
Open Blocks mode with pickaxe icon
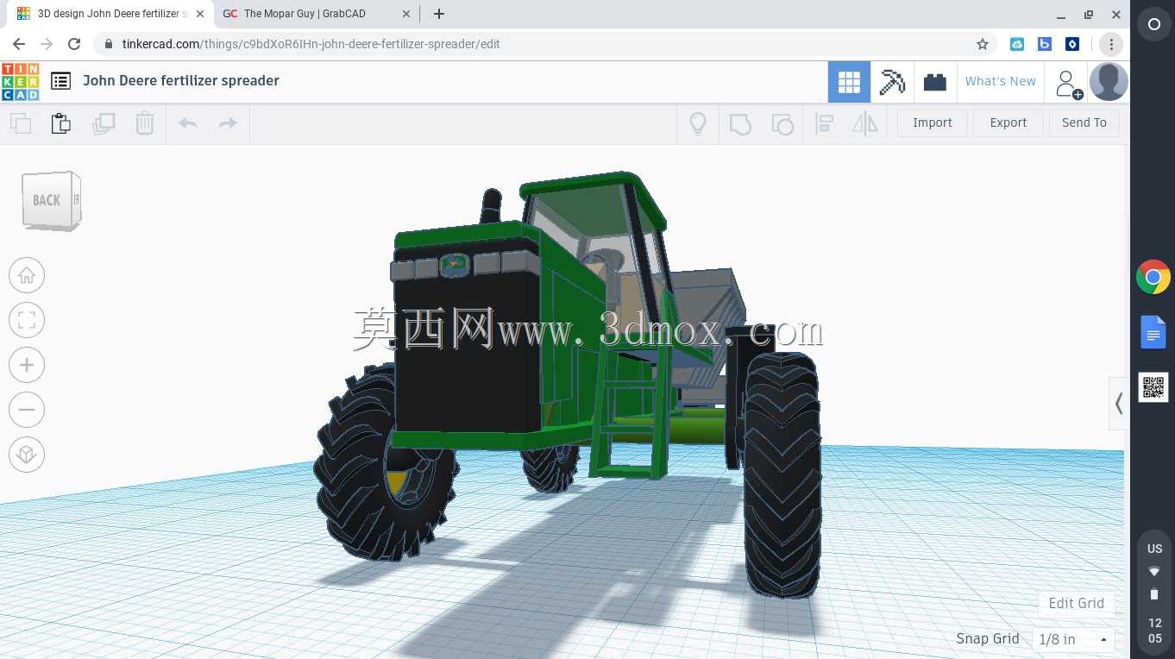click(x=892, y=82)
